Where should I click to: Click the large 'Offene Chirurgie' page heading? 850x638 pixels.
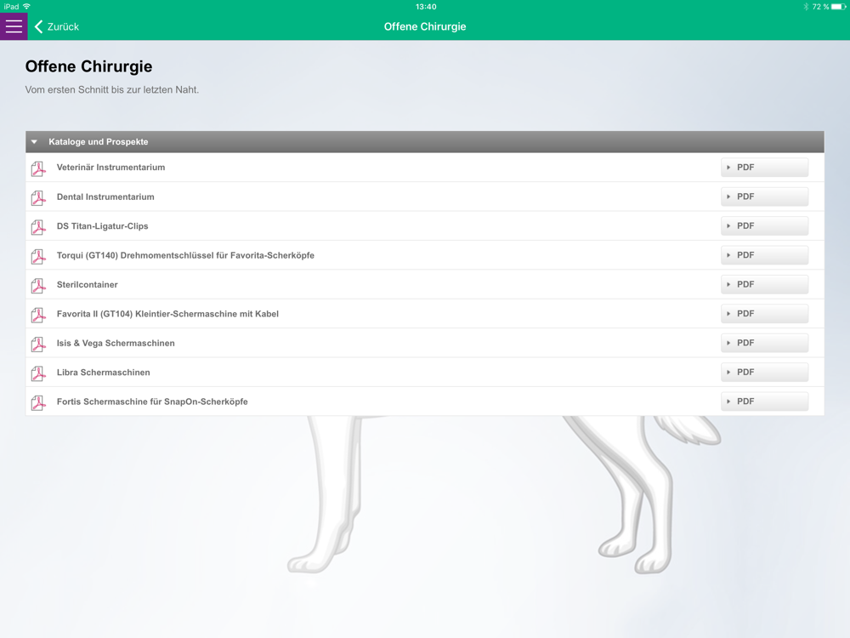89,66
